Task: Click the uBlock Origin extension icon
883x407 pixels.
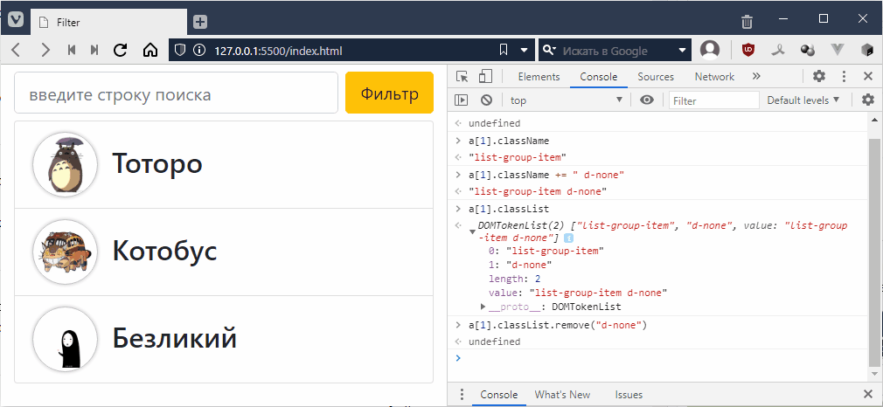Action: click(748, 51)
